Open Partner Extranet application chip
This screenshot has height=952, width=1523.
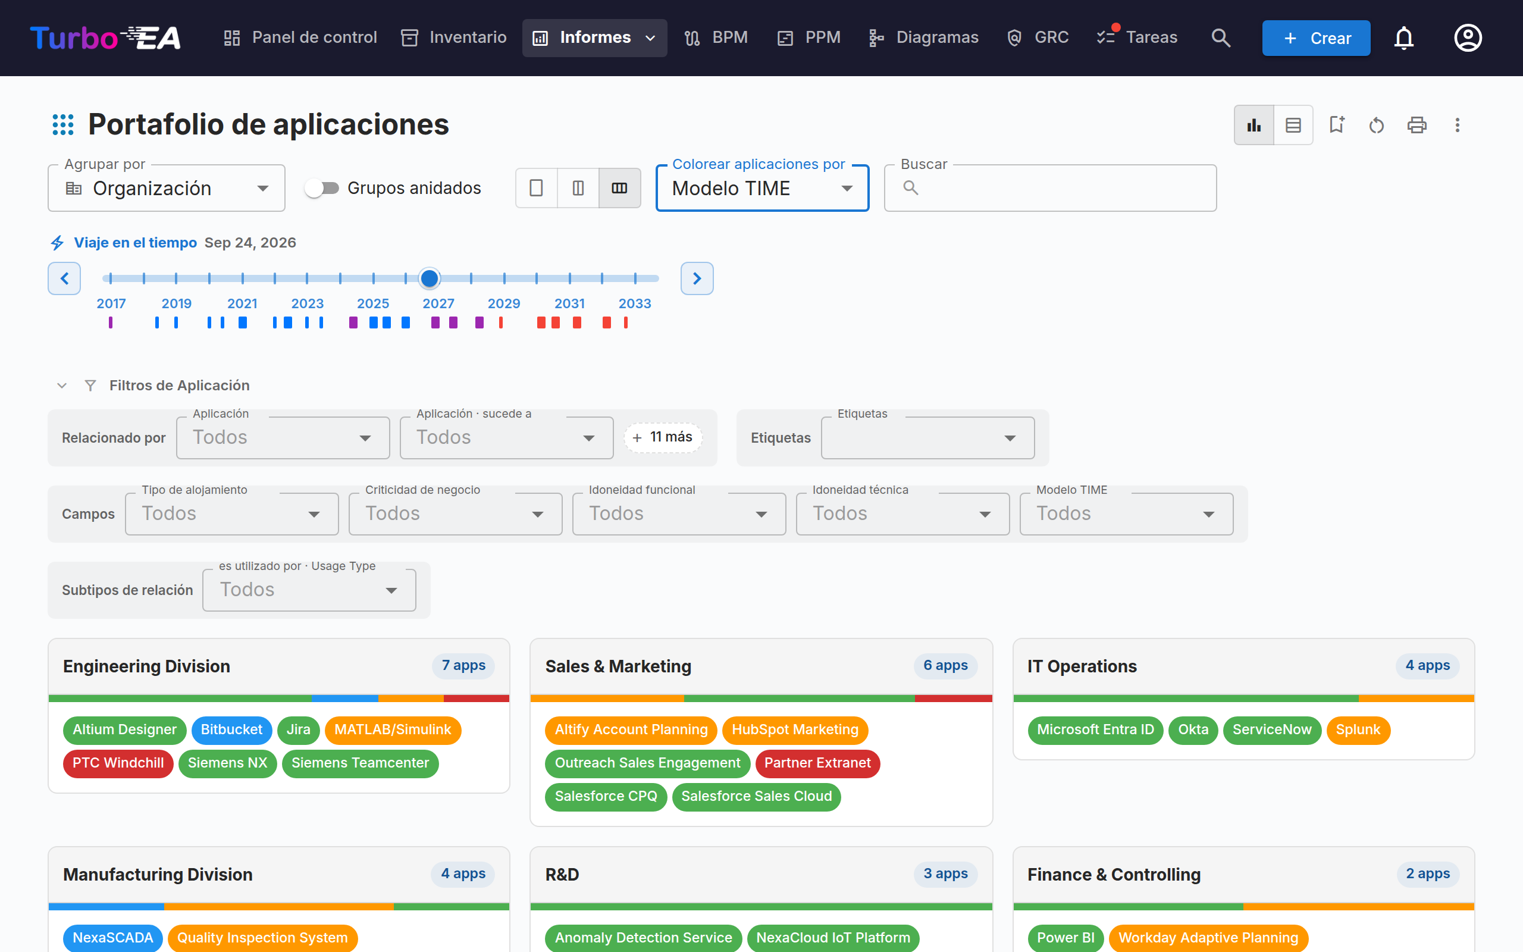pos(817,763)
